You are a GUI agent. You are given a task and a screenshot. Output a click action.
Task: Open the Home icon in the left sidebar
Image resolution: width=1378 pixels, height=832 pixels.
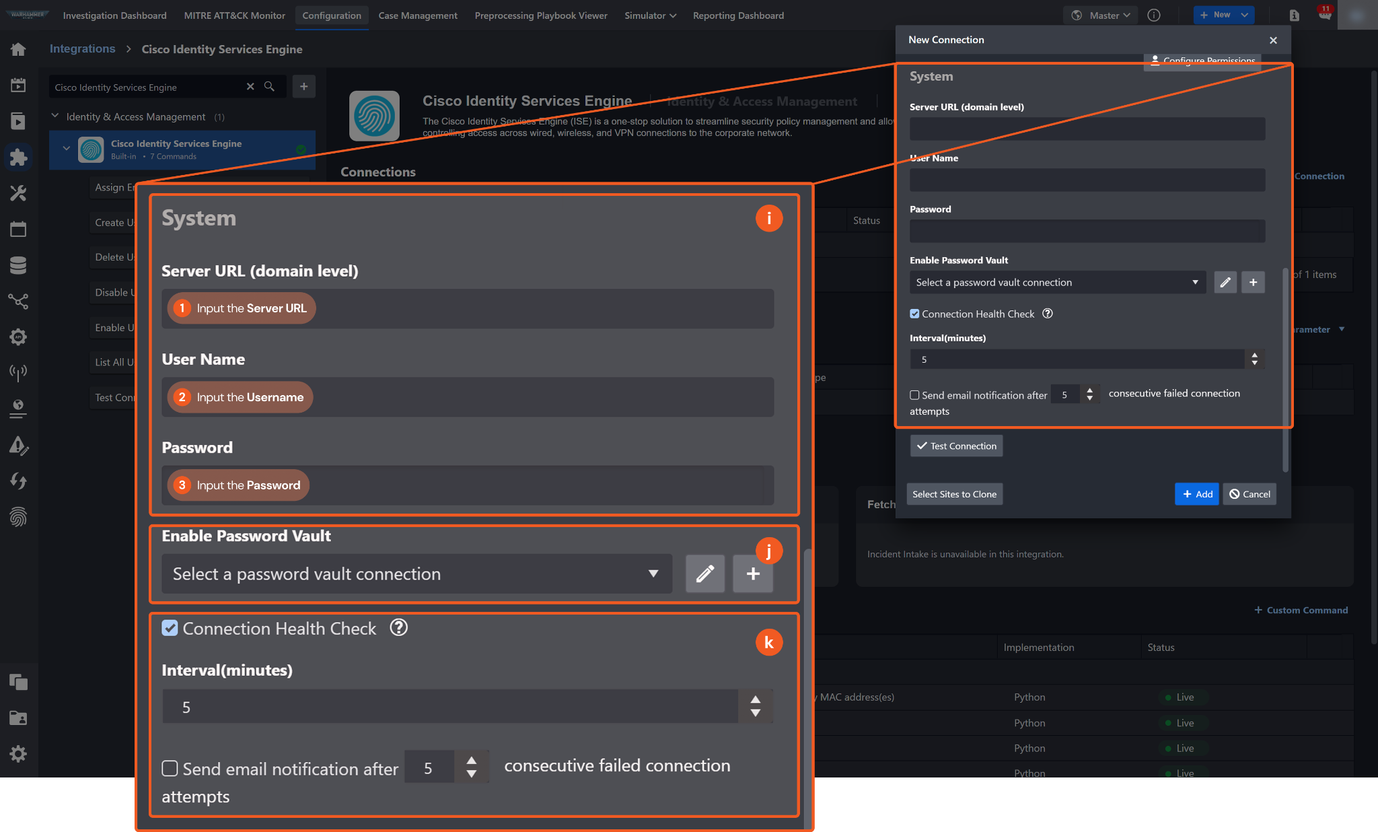(18, 49)
